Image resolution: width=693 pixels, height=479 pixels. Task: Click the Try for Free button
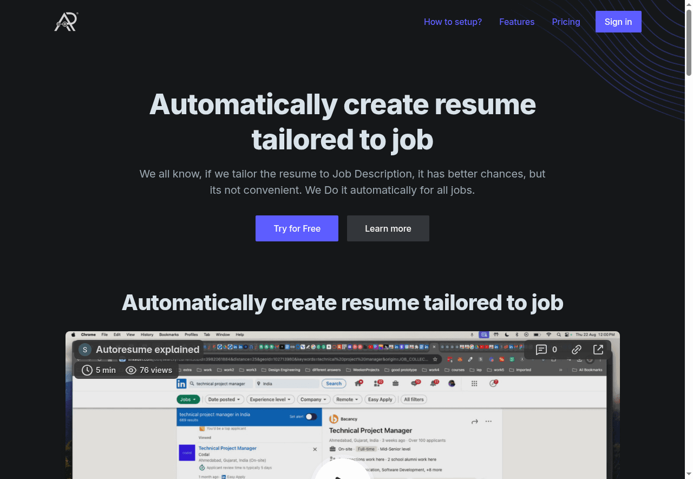297,228
